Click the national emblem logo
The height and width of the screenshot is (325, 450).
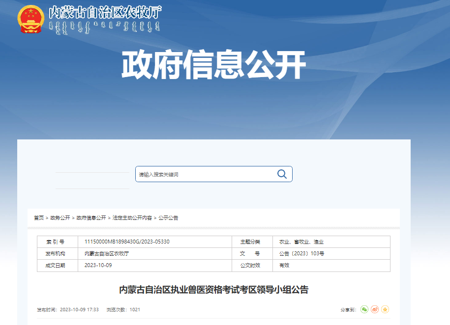31,19
